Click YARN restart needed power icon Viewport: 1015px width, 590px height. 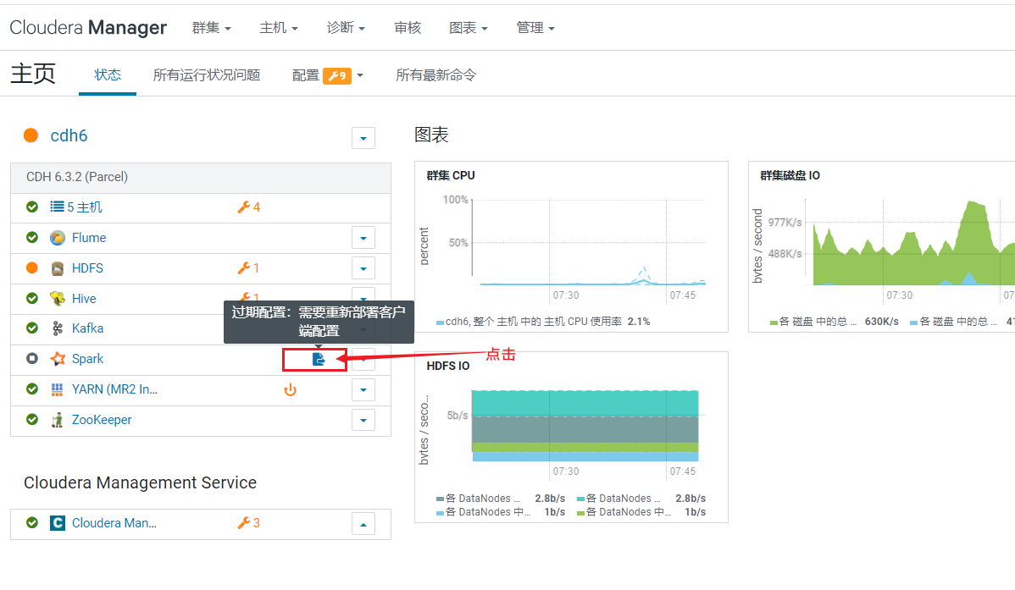[290, 390]
